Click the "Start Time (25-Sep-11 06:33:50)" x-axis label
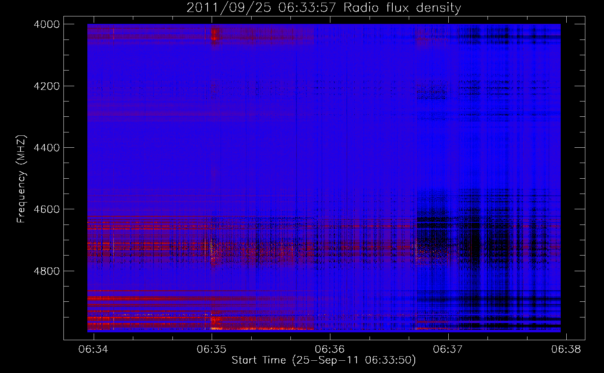604x373 pixels. (x=324, y=360)
